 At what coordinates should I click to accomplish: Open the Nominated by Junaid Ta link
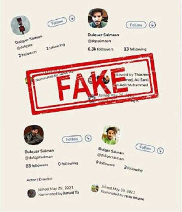[59, 194]
